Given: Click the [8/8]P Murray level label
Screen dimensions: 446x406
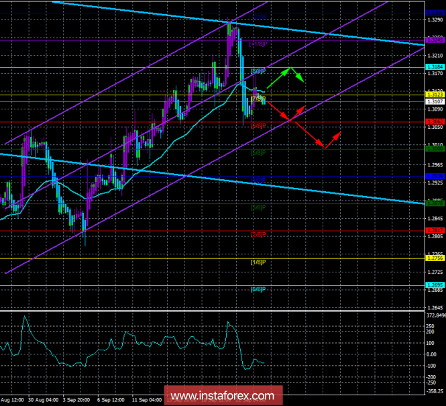Looking at the screenshot, I should pos(258,71).
